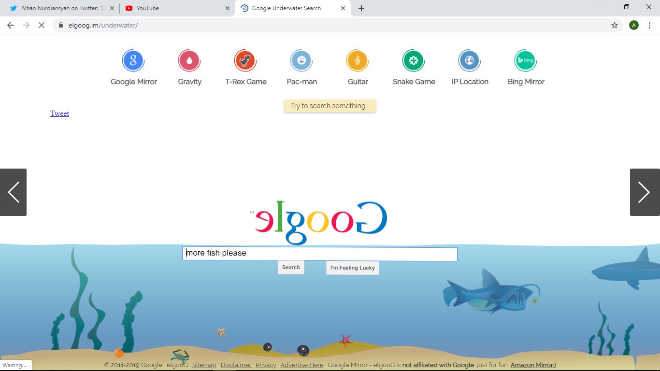Open the Privacy footer link
Screen dimensions: 660x371
click(x=266, y=365)
